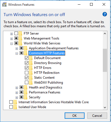Click the blue help question mark icon
111x122 pixels.
click(105, 14)
